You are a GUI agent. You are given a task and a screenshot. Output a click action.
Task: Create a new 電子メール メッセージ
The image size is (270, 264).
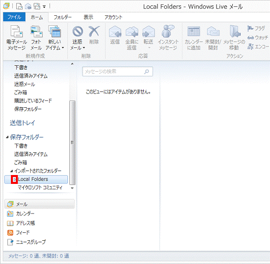16,38
